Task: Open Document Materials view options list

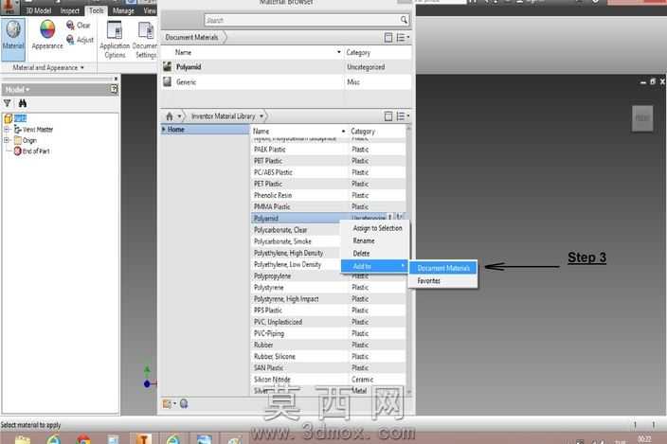Action: (x=403, y=37)
